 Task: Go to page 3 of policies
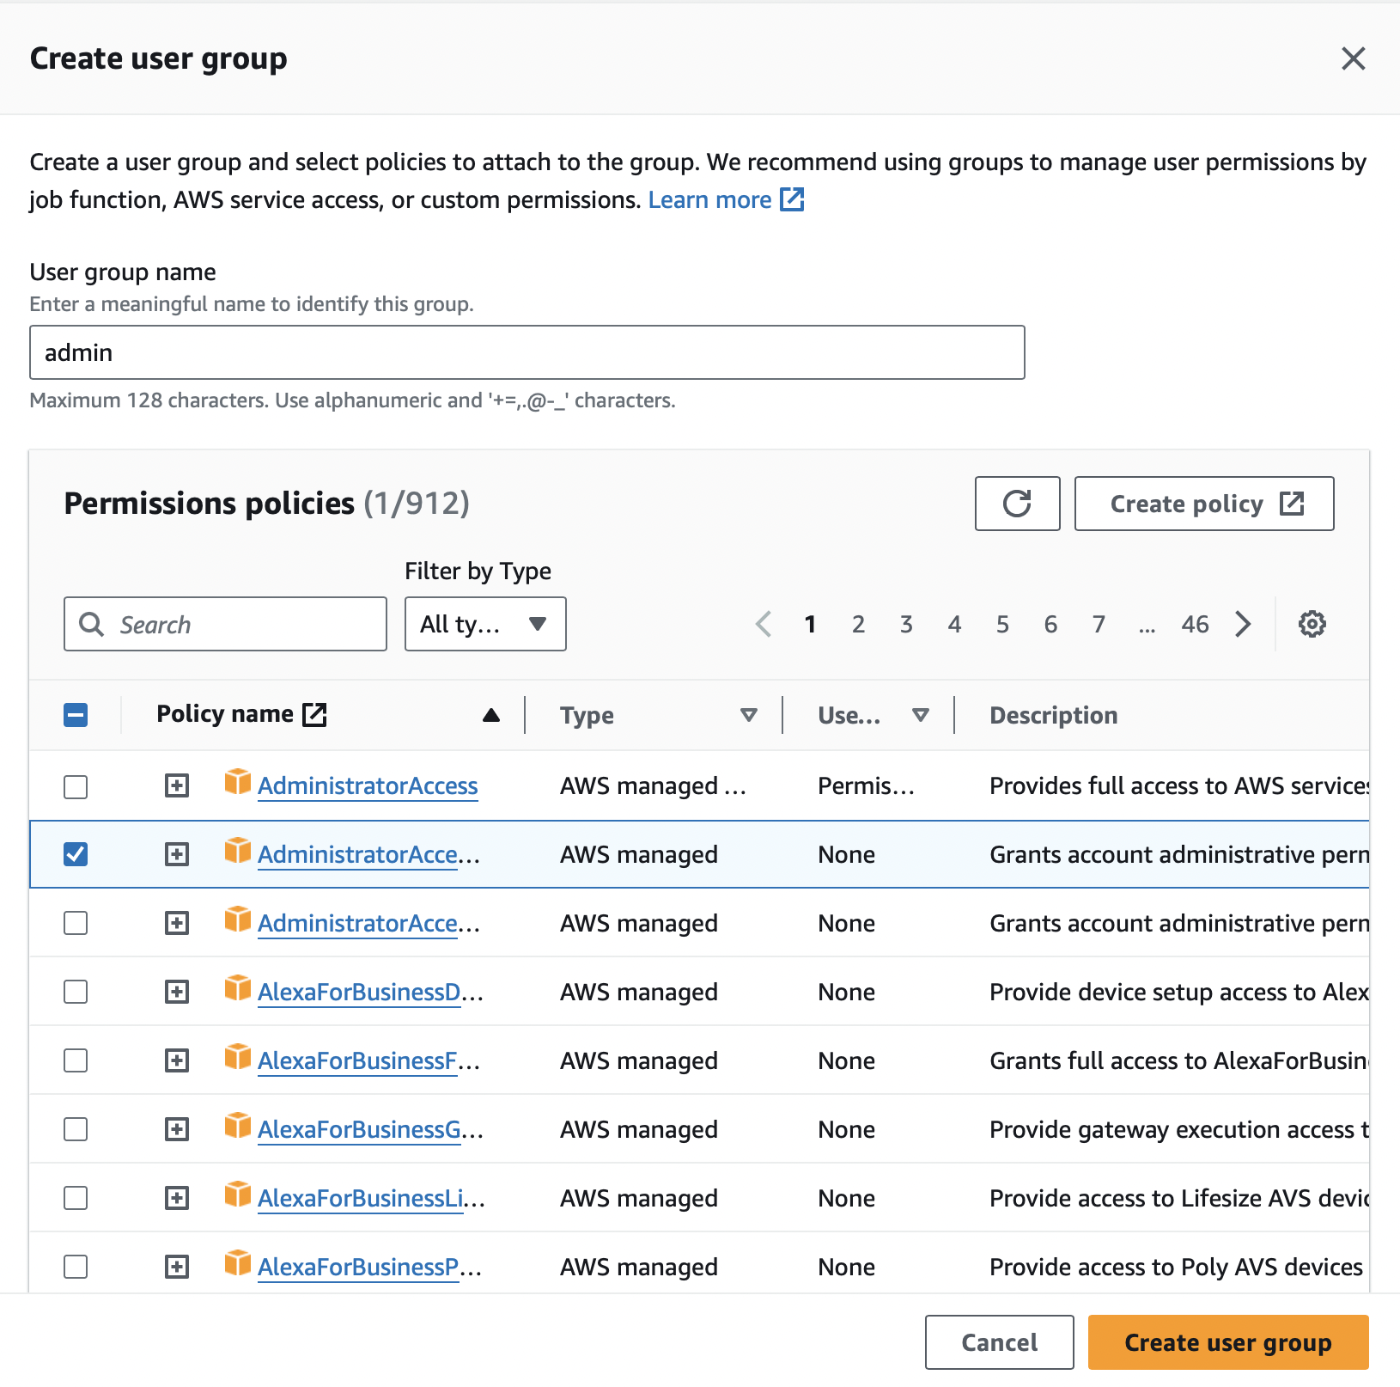point(906,624)
